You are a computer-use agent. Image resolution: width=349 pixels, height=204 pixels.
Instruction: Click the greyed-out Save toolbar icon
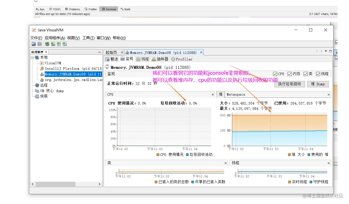[40, 44]
